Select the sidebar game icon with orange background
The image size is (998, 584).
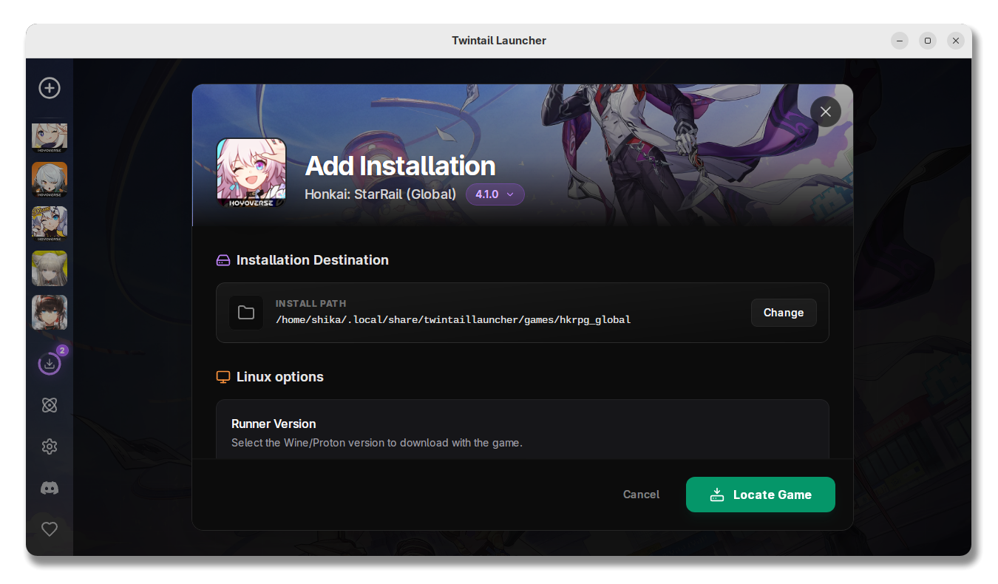[x=50, y=180]
